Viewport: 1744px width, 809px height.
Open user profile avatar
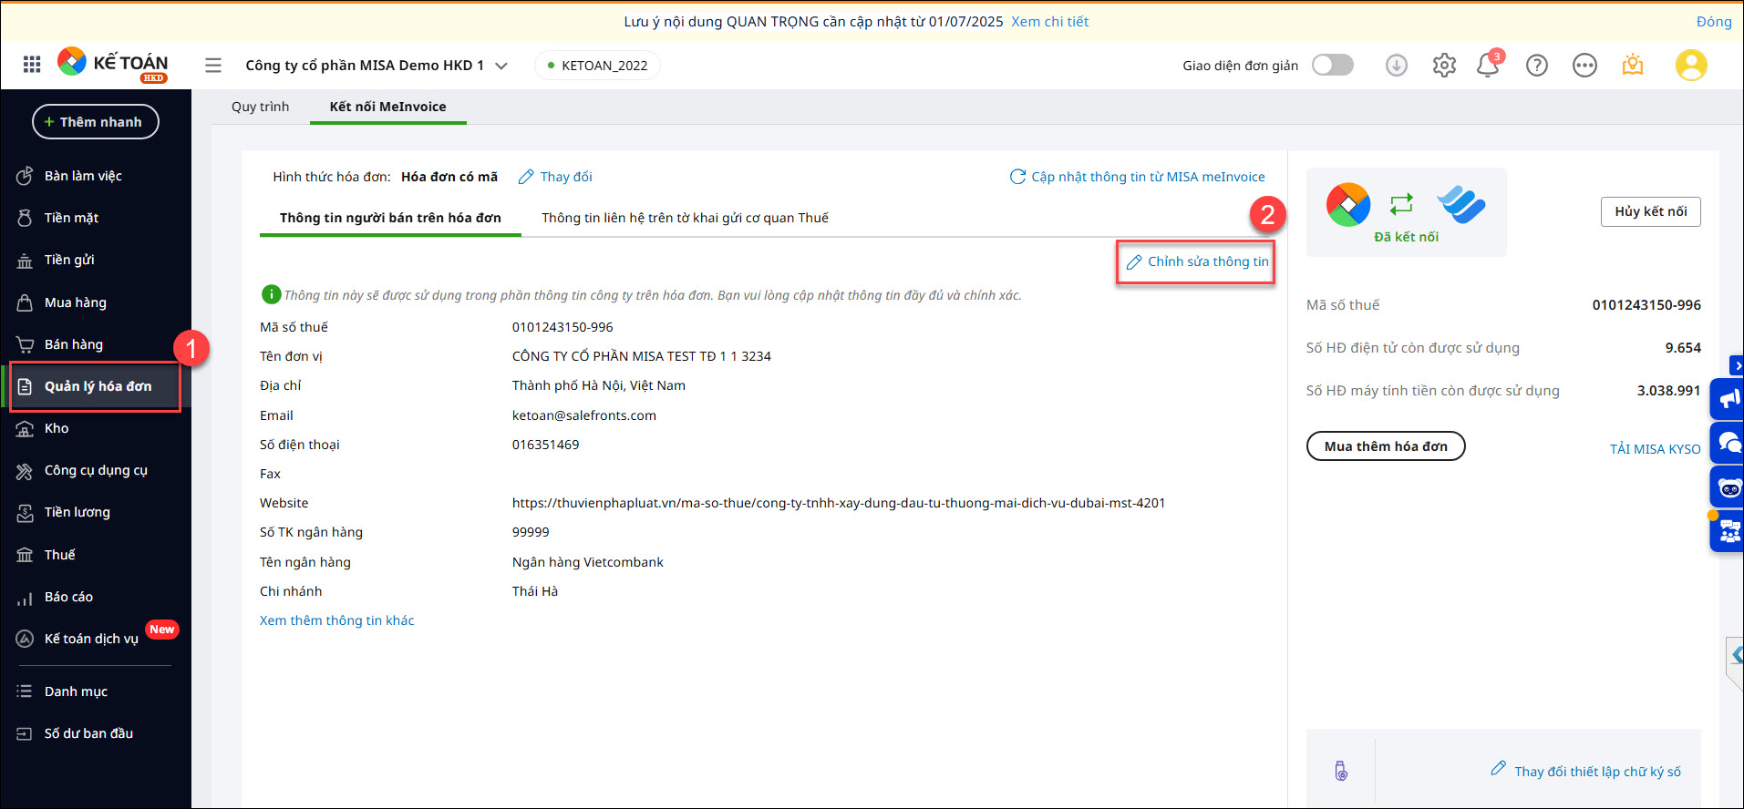click(x=1691, y=66)
